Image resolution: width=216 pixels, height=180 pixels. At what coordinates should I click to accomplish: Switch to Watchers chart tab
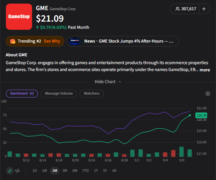92,94
